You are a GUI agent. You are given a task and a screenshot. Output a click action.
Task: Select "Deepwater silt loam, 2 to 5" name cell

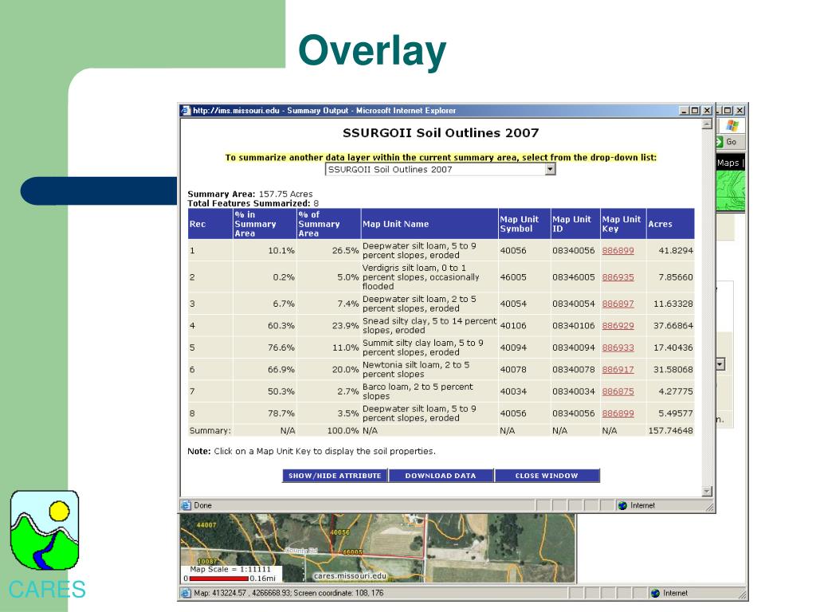coord(430,304)
